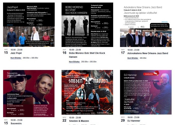Click the Smeden & Mazzen title
The image size is (175, 125).
pyautogui.click(x=79, y=121)
